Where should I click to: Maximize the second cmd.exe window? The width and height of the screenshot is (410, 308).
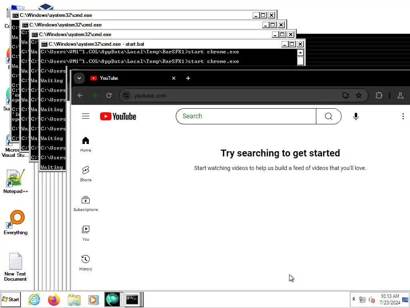[273, 25]
